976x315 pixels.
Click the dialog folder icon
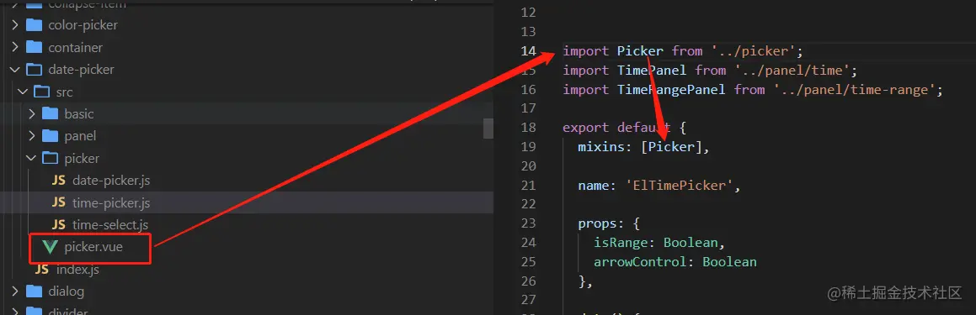click(34, 291)
